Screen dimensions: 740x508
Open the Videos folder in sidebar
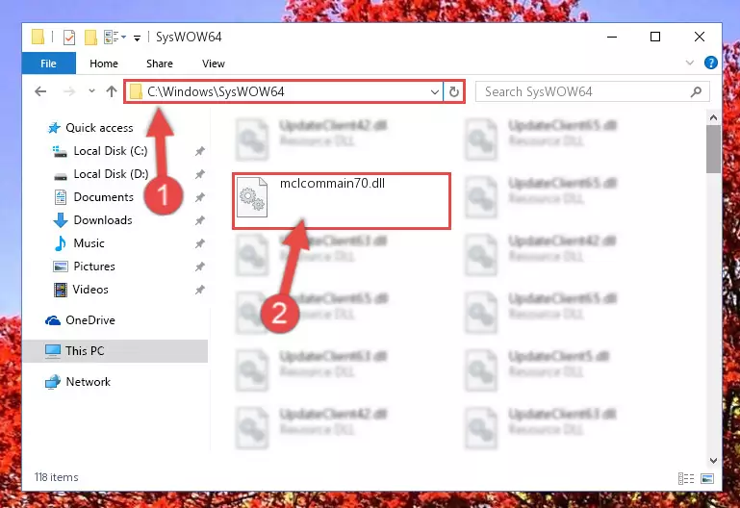click(81, 290)
